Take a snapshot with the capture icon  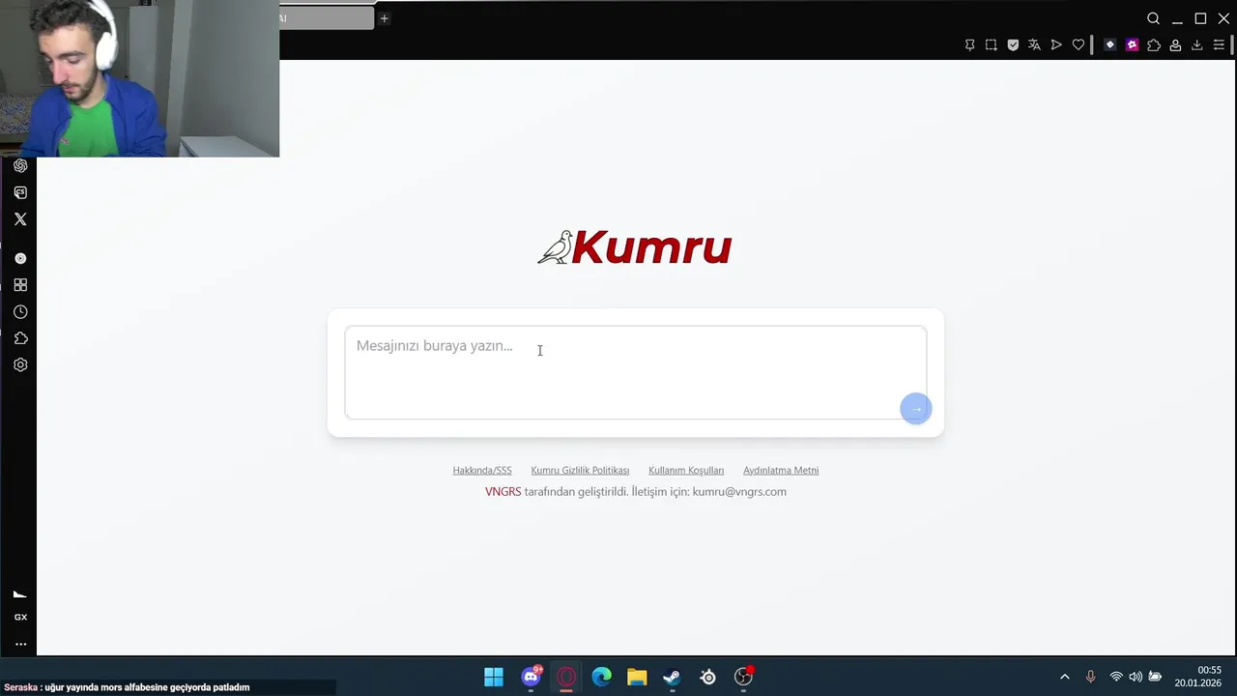click(x=992, y=44)
